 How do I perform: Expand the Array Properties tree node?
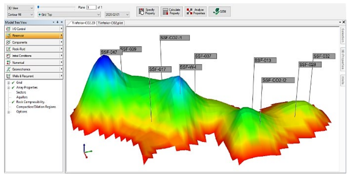(x=9, y=88)
